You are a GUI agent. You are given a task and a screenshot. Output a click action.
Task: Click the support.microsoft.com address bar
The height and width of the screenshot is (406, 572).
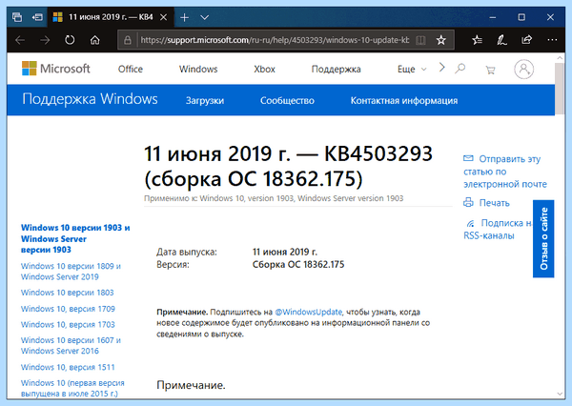275,40
